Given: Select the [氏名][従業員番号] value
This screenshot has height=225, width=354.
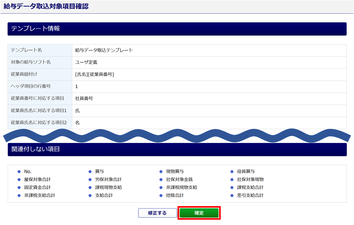Looking at the screenshot, I should click(x=95, y=74).
